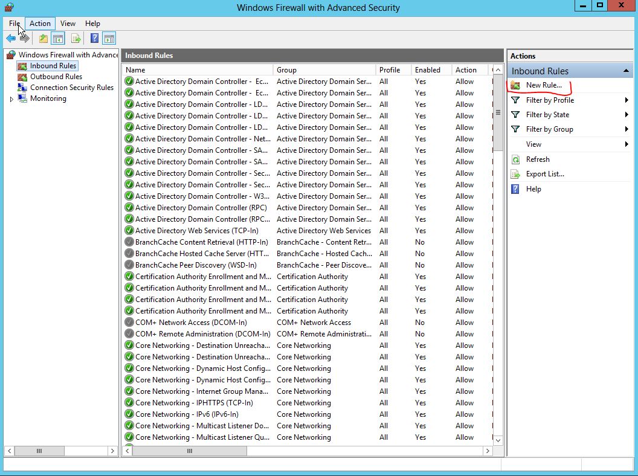Select the COM+ Remote Administration (DCOM-In) rule
This screenshot has height=476, width=638.
click(x=202, y=334)
